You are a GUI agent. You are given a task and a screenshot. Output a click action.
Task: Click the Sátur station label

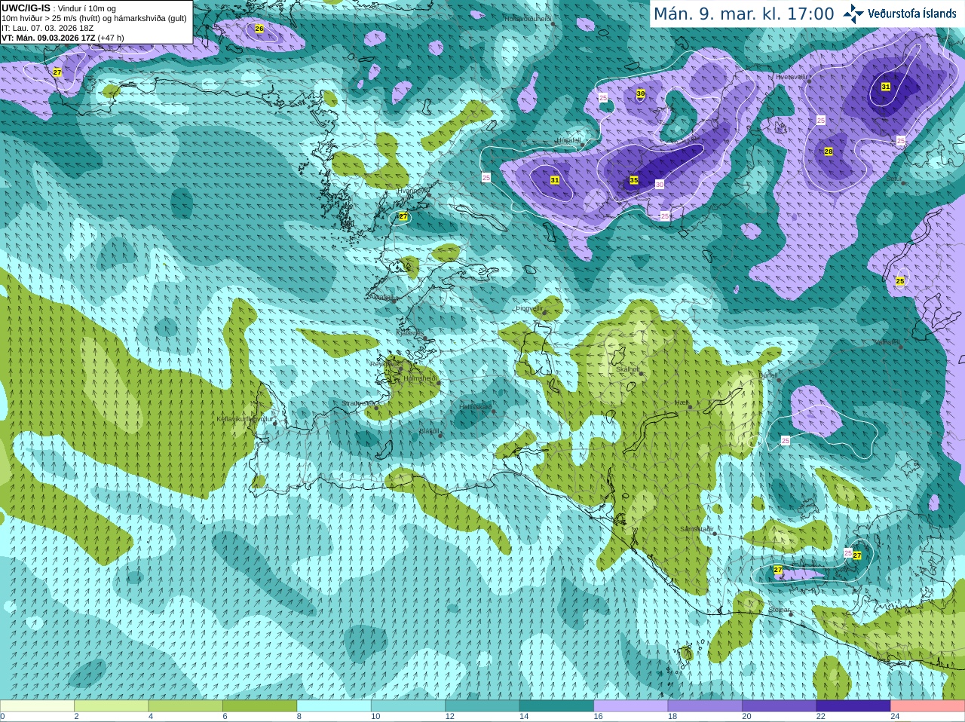click(x=893, y=179)
